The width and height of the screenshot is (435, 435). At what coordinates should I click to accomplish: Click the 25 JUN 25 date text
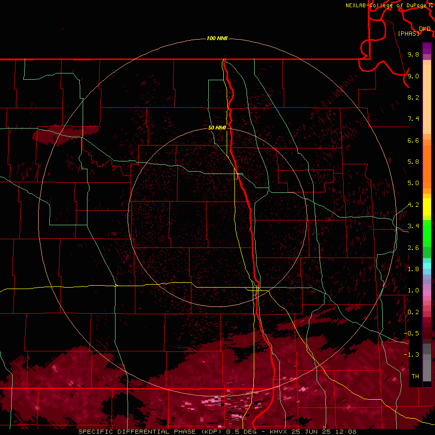(x=312, y=432)
